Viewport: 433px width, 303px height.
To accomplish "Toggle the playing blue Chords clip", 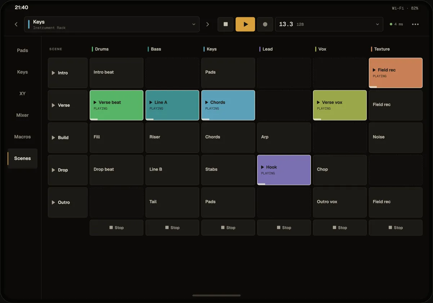I will [x=228, y=105].
